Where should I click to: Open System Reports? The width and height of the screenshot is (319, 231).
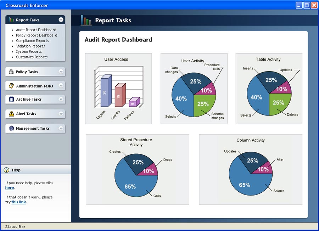(x=29, y=52)
